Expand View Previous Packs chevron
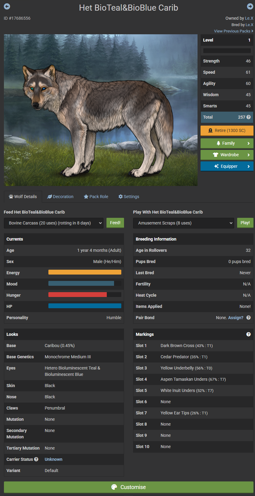255x496 pixels. (x=252, y=31)
